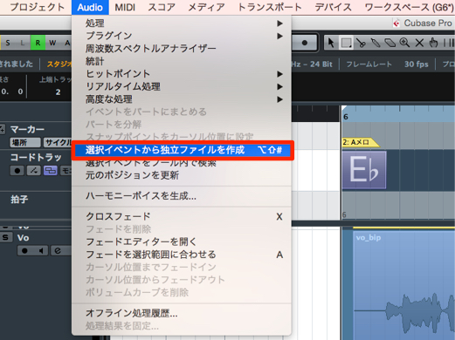This screenshot has width=455, height=340.
Task: Open the スコア menu
Action: pos(162,7)
